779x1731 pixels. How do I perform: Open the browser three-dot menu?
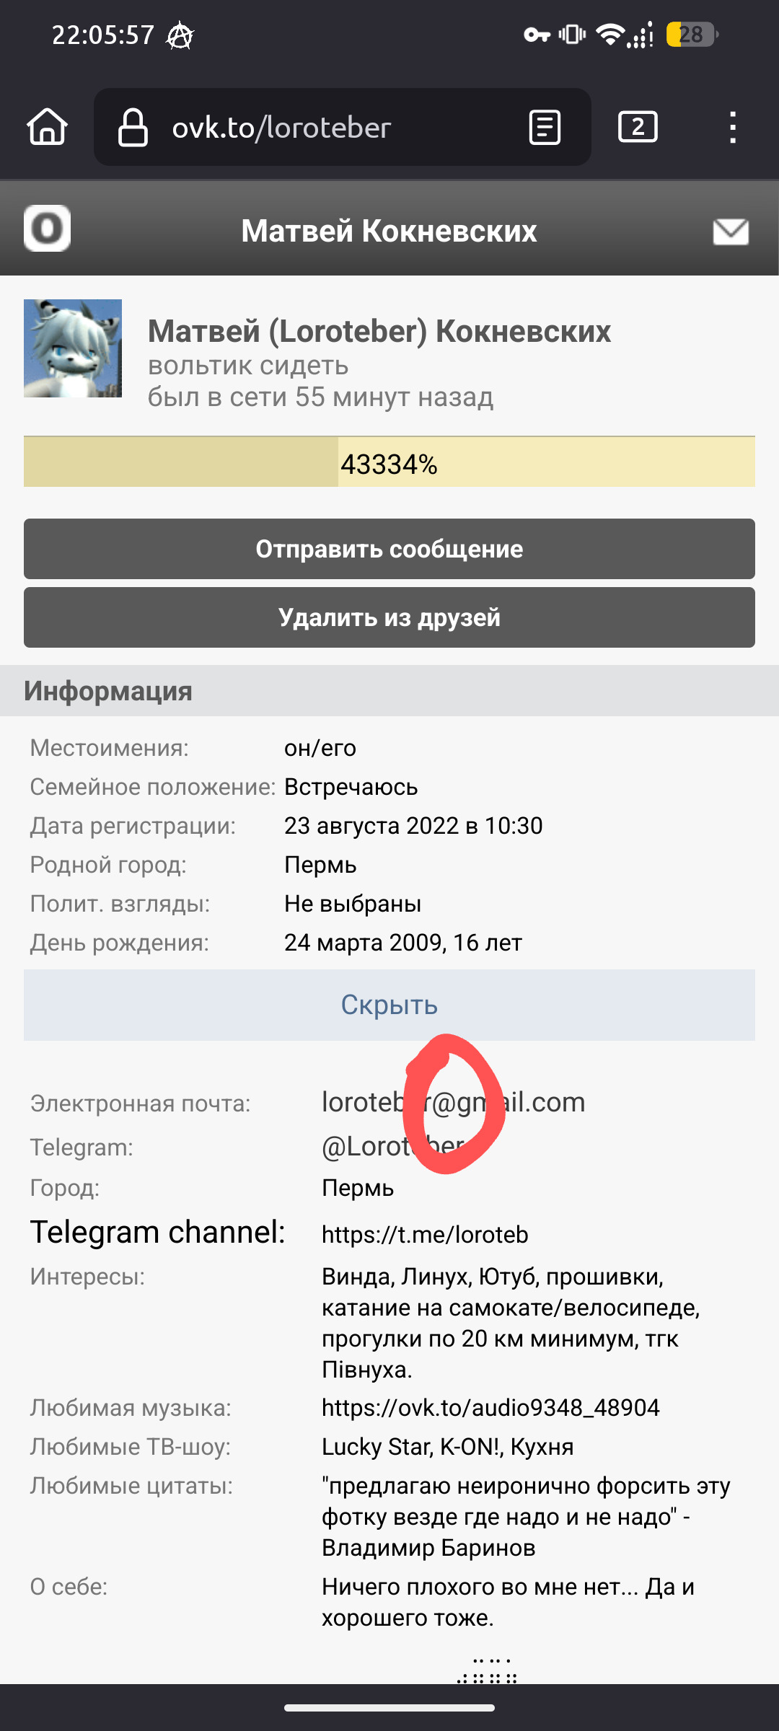pos(732,127)
